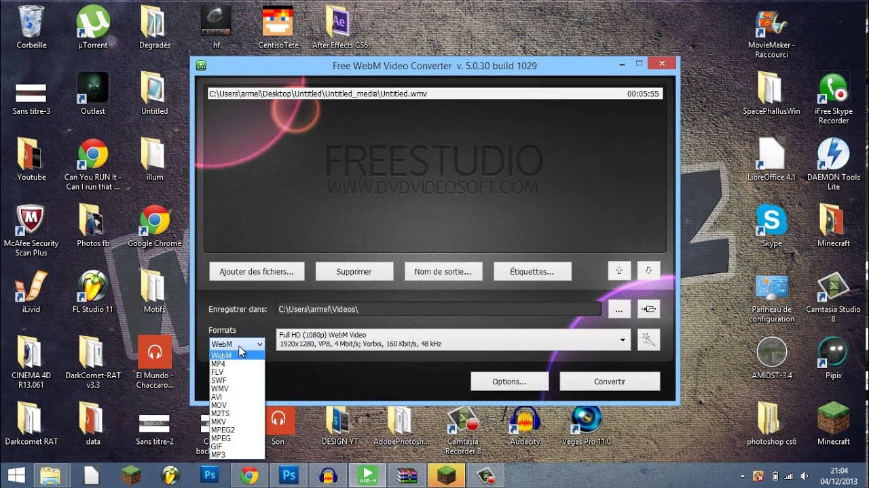Open LibreOffice 4.1 shortcut
Viewport: 869px width, 488px height.
click(x=771, y=159)
